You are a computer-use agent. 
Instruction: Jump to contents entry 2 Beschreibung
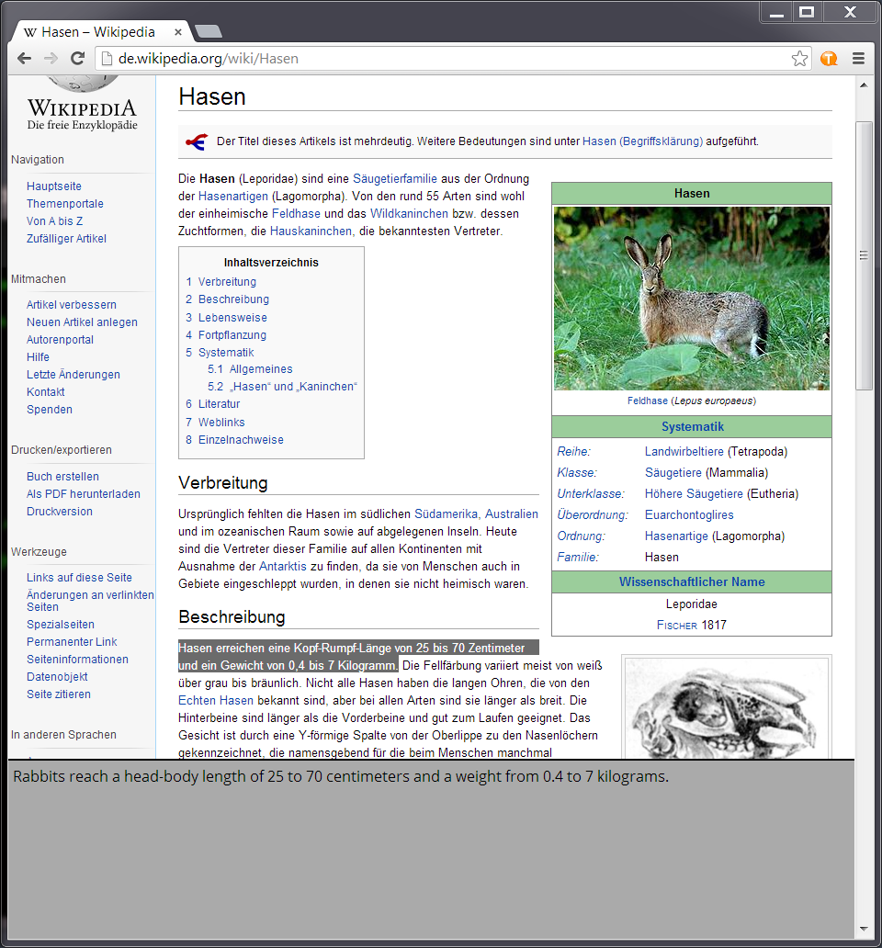[x=227, y=299]
